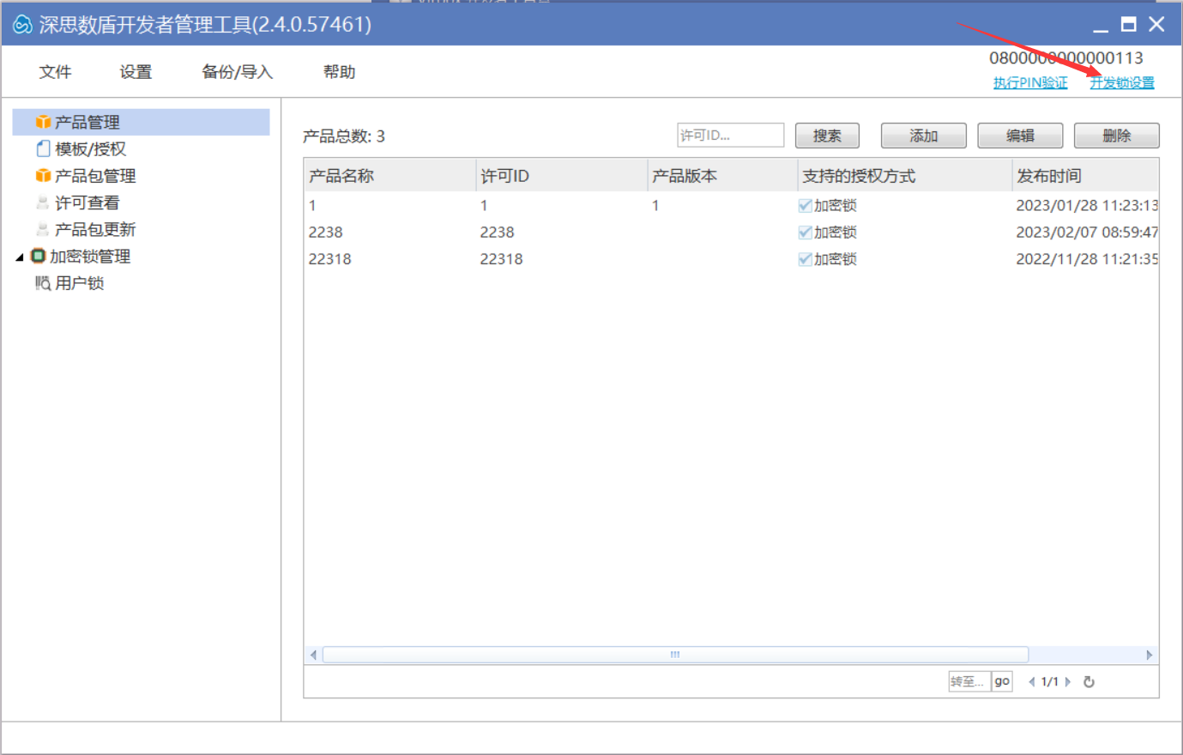The image size is (1183, 755).
Task: Click the scrollbar left arrow
Action: (313, 655)
